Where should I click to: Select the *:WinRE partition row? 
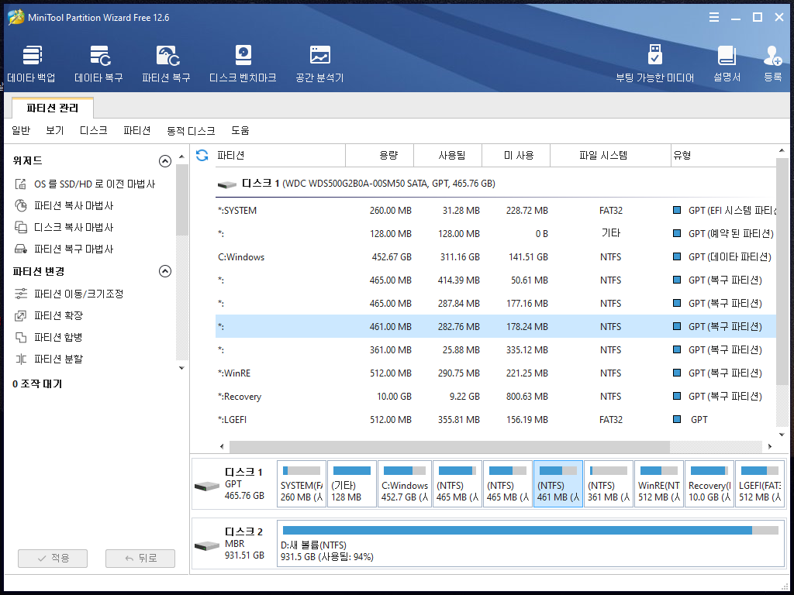pyautogui.click(x=495, y=373)
